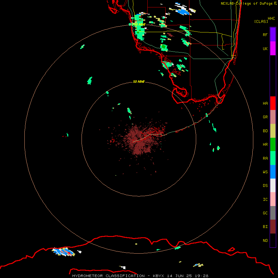Image resolution: width=278 pixels, height=278 pixels.
Task: Click the BD legend label
Action: 265,131
